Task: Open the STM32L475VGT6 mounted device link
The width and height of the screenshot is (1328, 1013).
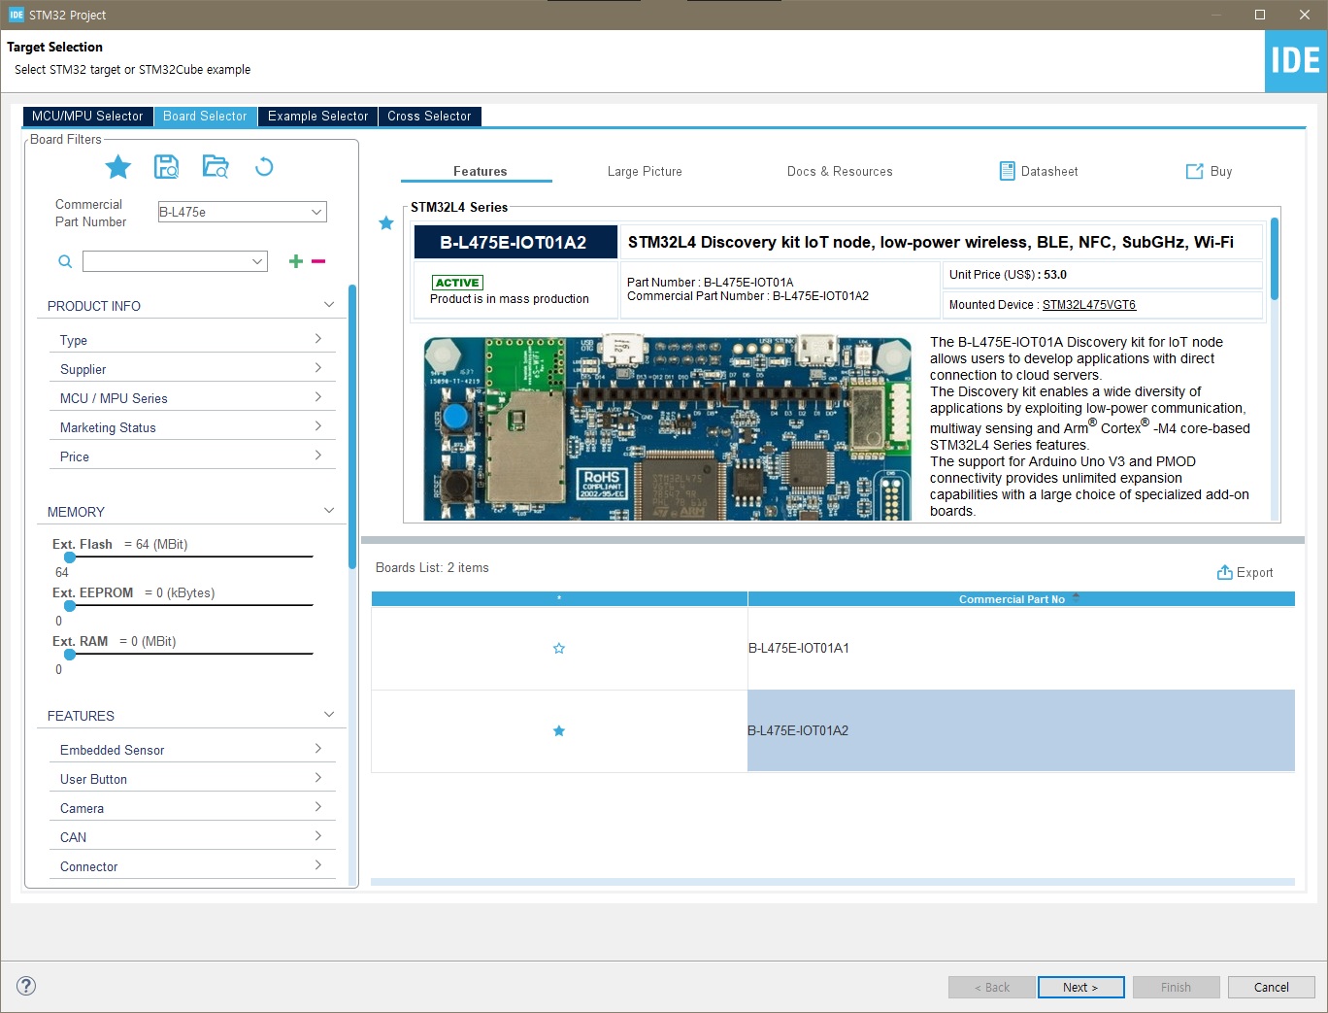Action: point(1088,305)
